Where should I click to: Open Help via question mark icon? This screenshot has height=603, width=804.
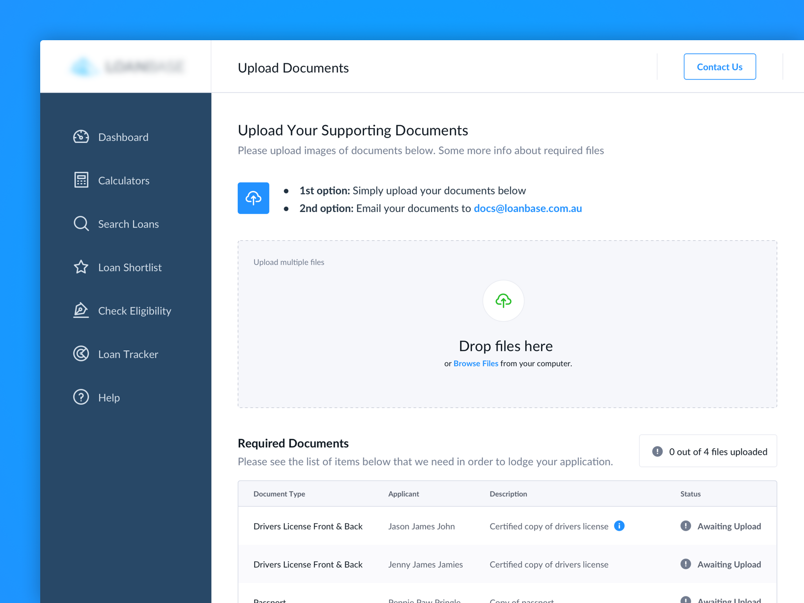click(x=81, y=397)
